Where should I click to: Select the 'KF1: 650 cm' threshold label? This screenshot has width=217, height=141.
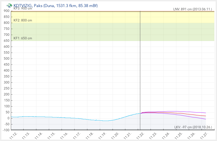pos(23,38)
